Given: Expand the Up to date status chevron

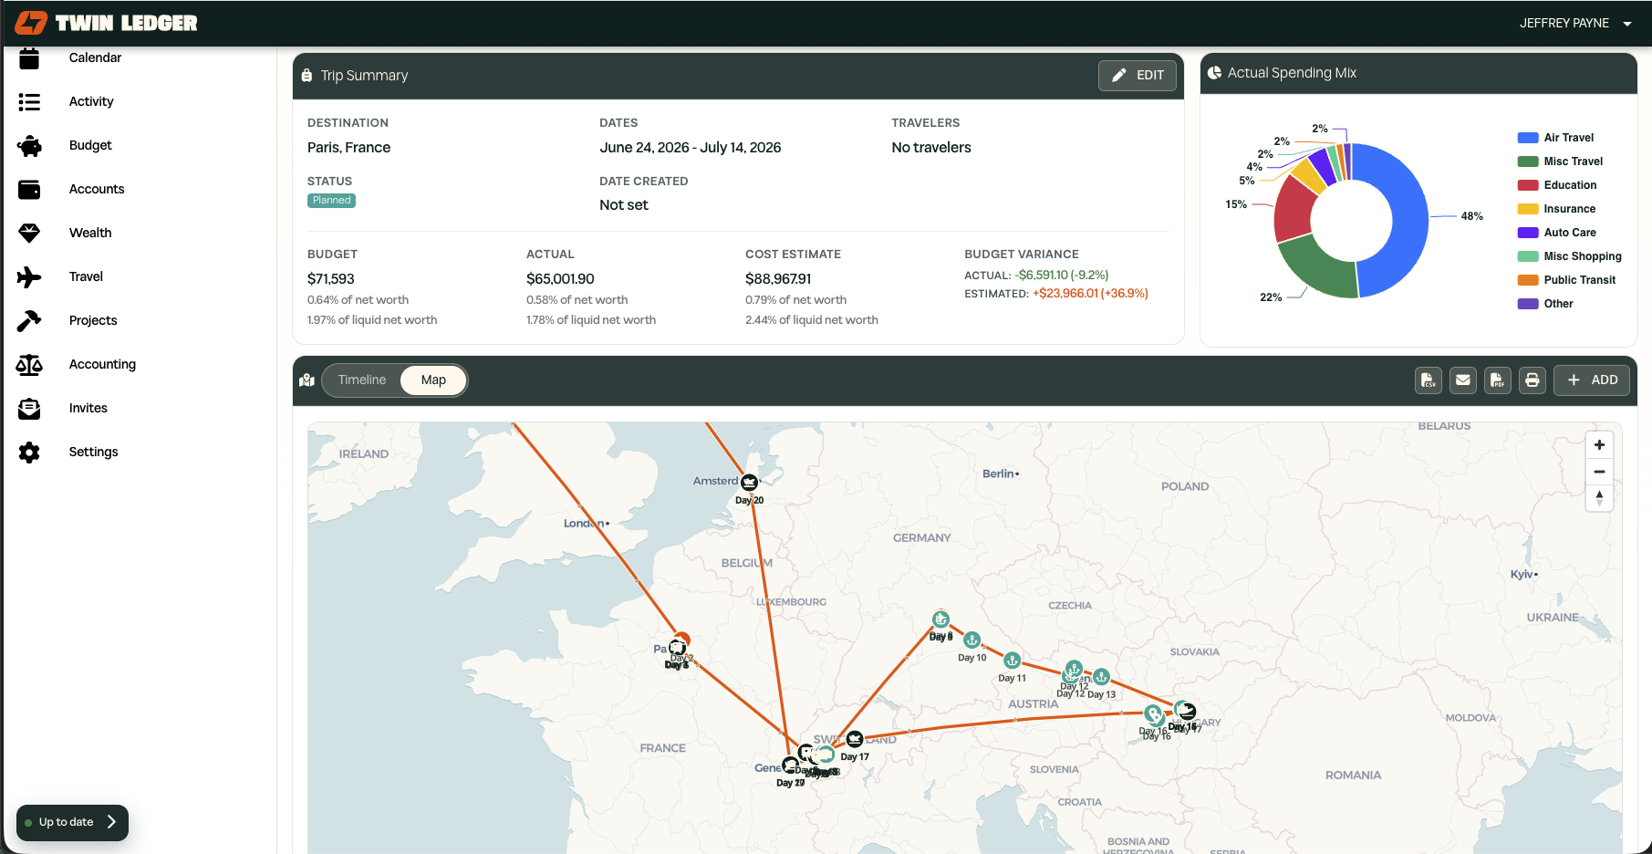Looking at the screenshot, I should click(111, 822).
